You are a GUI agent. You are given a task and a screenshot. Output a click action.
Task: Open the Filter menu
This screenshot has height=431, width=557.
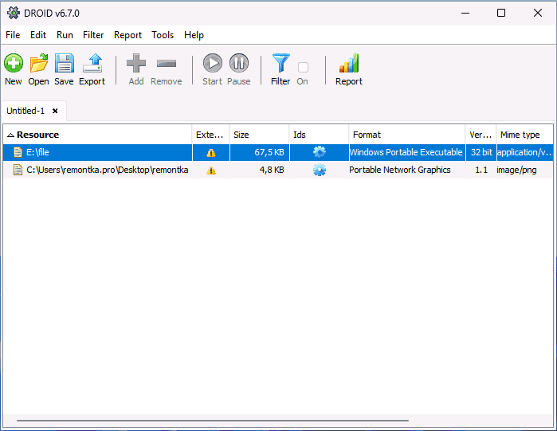[93, 35]
